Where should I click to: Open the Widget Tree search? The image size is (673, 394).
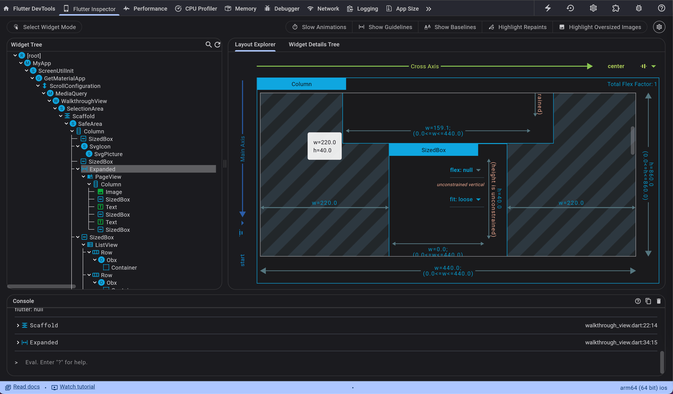coord(209,44)
